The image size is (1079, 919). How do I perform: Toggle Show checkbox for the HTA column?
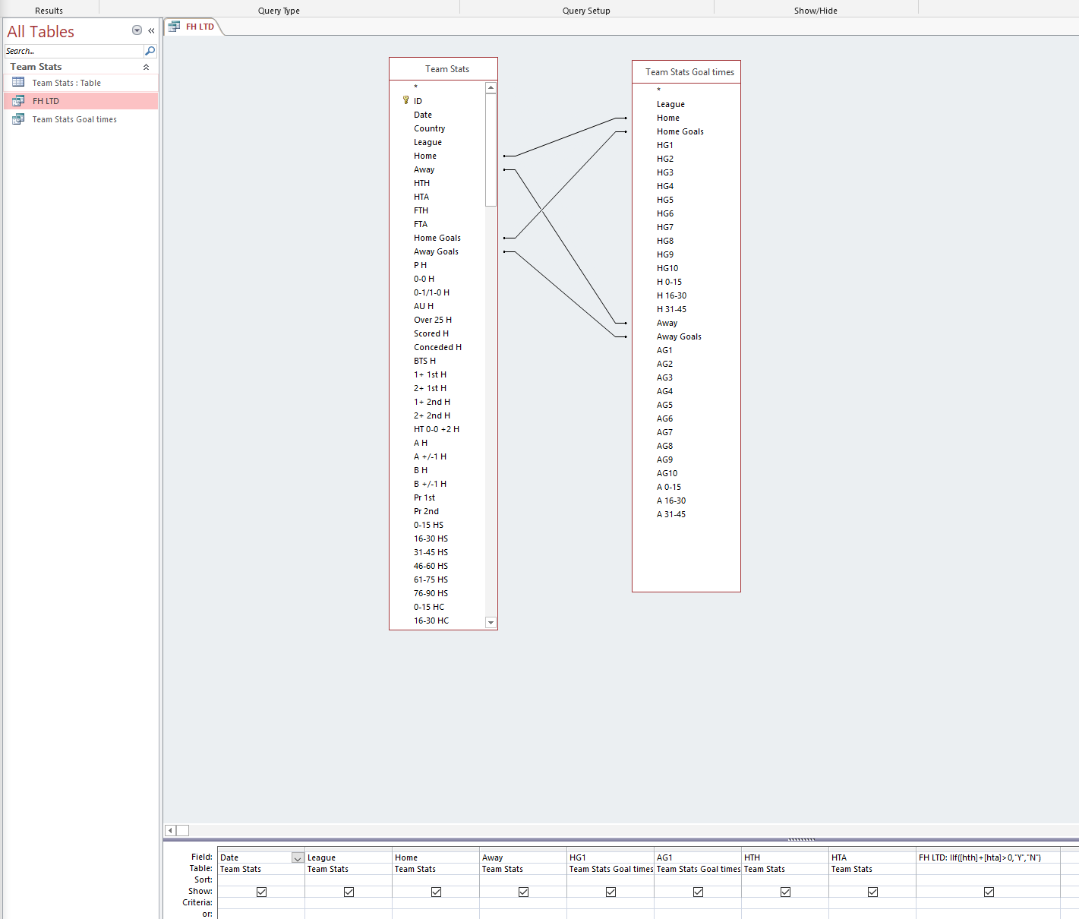pos(872,892)
